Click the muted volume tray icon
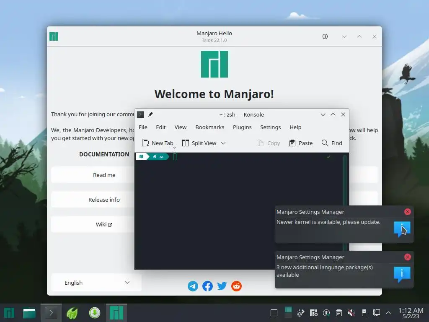The width and height of the screenshot is (429, 322). 351,313
